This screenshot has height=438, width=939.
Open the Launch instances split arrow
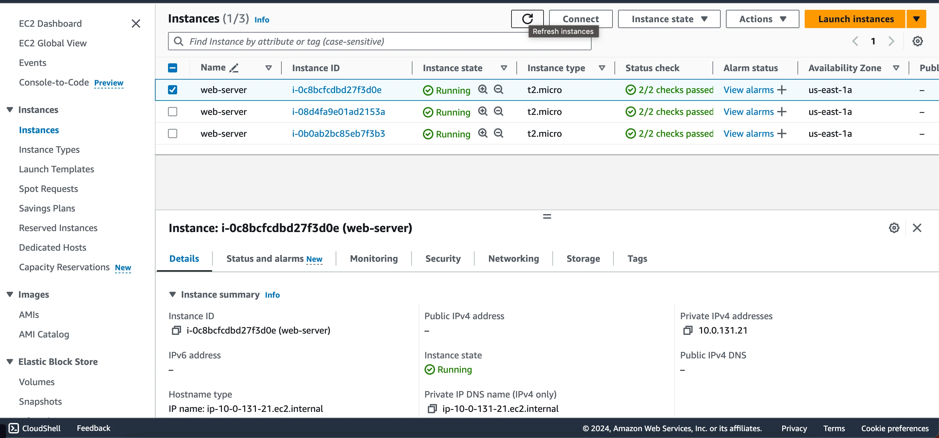[x=916, y=19]
